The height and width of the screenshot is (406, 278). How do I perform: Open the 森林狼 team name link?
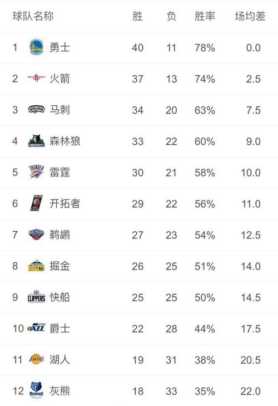pyautogui.click(x=65, y=141)
